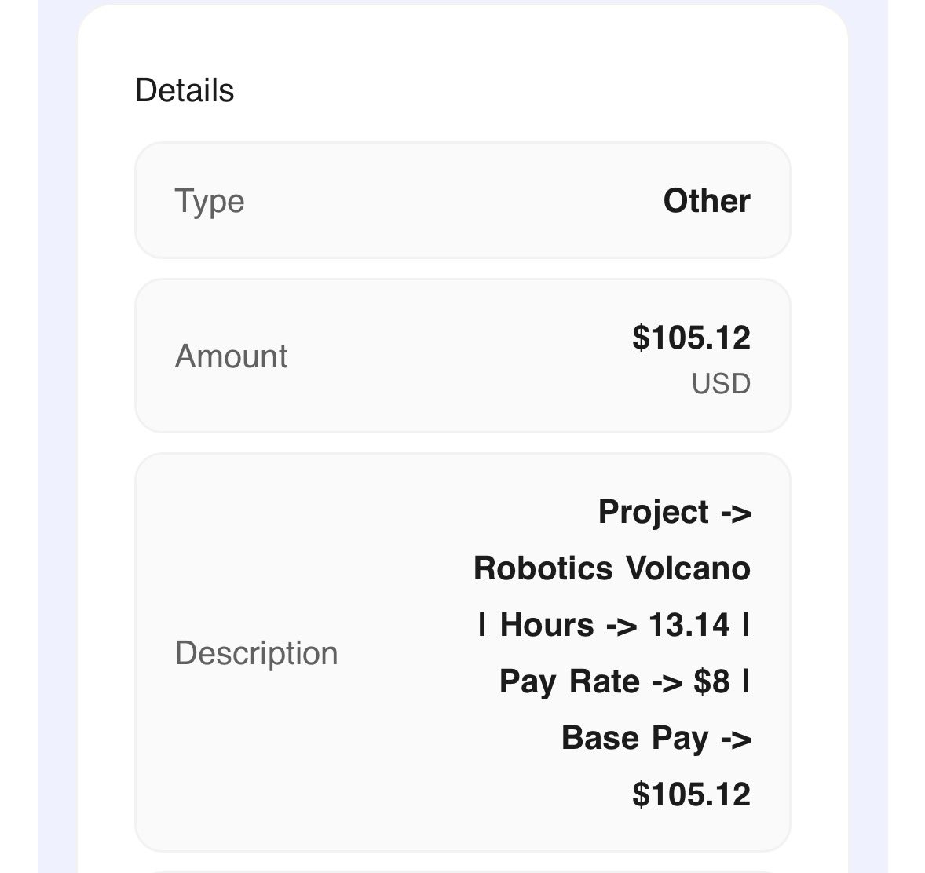This screenshot has height=873, width=925.
Task: Select the Description field label
Action: coord(256,653)
